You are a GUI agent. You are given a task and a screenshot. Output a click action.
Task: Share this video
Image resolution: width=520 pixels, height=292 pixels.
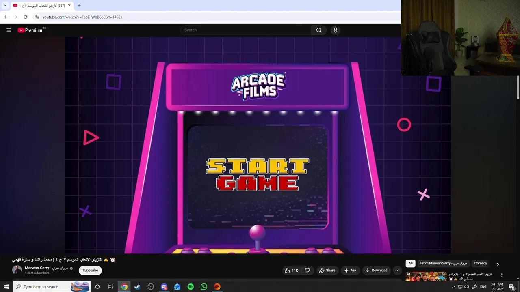coord(327,271)
